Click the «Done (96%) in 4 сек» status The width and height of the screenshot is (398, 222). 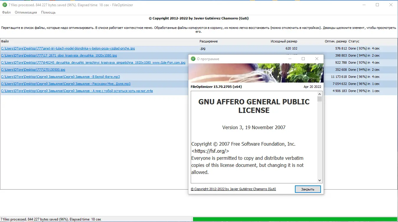364,77
